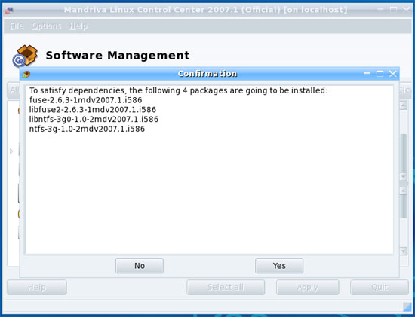
Task: Expand the tree item arrow at left
Action: coord(11,151)
